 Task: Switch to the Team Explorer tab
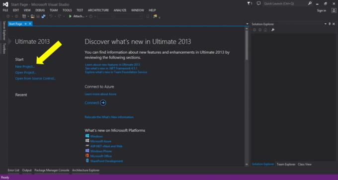coord(286,164)
